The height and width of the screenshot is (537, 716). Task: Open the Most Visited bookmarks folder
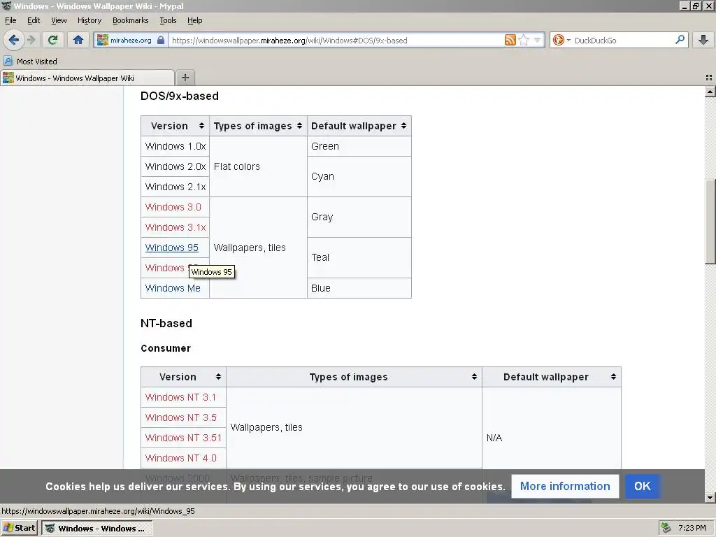tap(31, 62)
